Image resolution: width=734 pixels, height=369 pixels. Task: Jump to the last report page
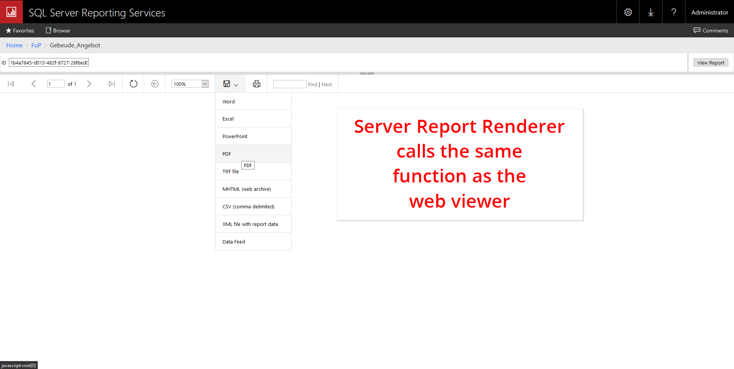[111, 84]
